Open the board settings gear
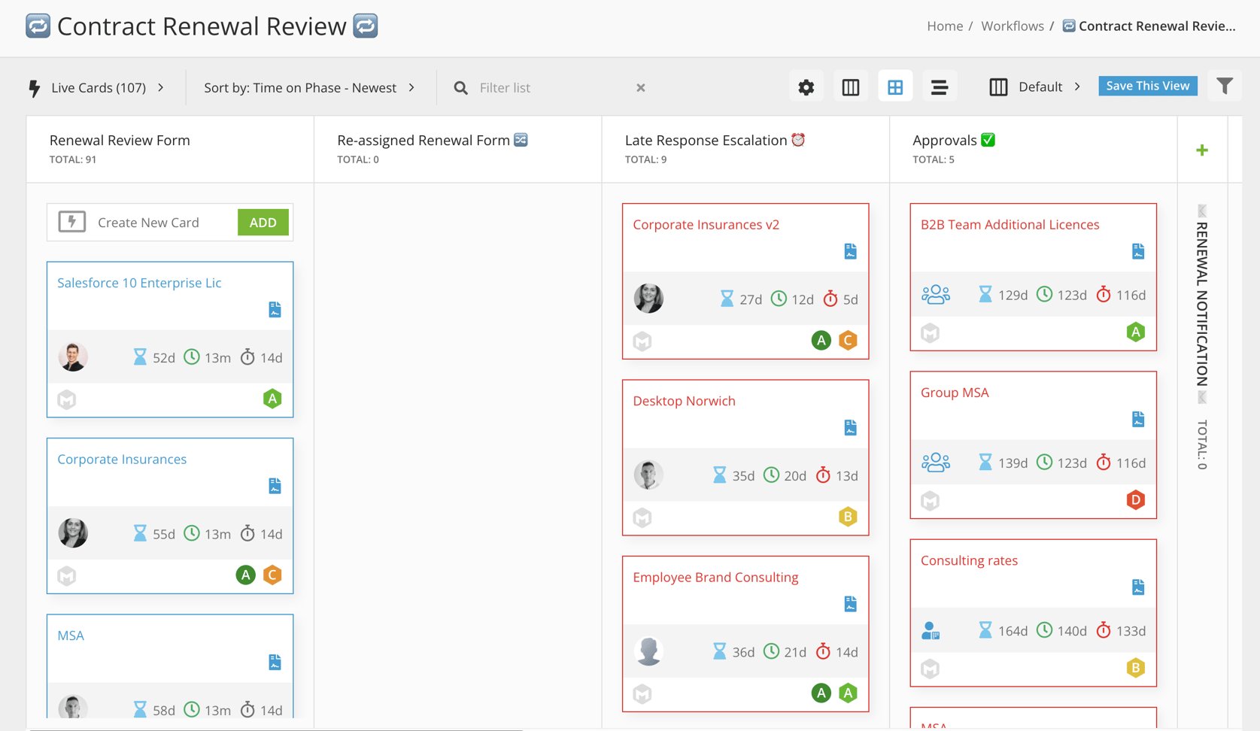 pyautogui.click(x=806, y=86)
